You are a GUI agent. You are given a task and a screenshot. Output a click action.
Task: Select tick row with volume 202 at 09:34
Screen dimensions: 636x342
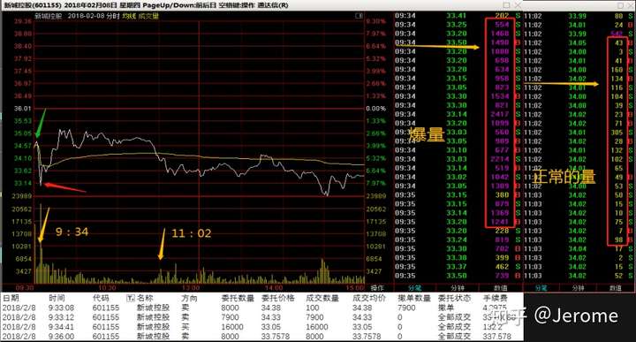[x=458, y=16]
